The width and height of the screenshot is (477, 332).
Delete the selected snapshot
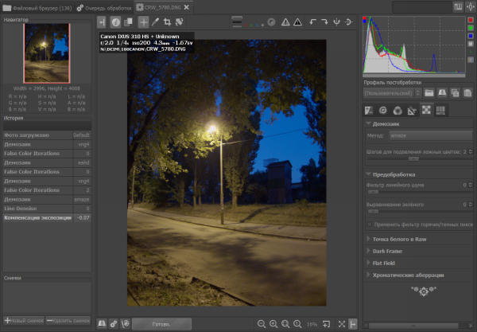(x=68, y=320)
